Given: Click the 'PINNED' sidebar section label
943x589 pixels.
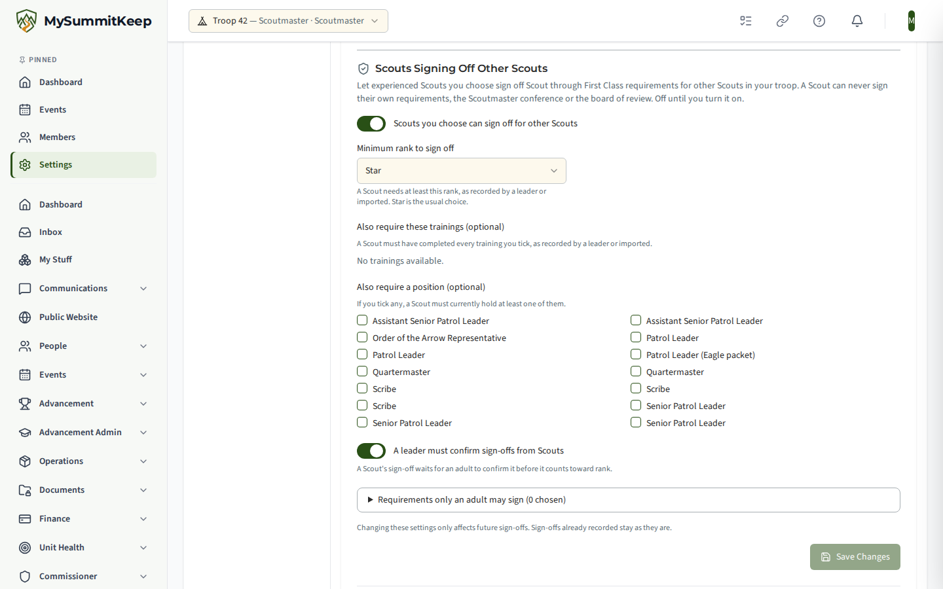Looking at the screenshot, I should pyautogui.click(x=43, y=60).
